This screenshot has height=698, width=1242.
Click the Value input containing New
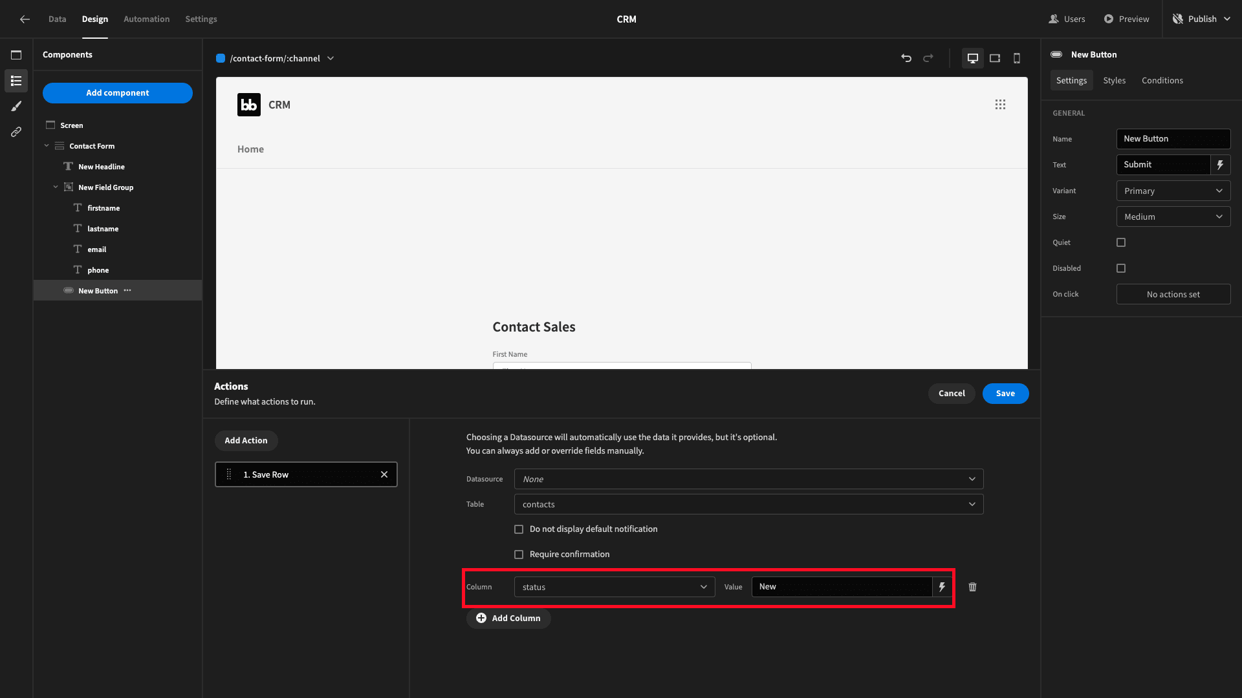(x=842, y=587)
